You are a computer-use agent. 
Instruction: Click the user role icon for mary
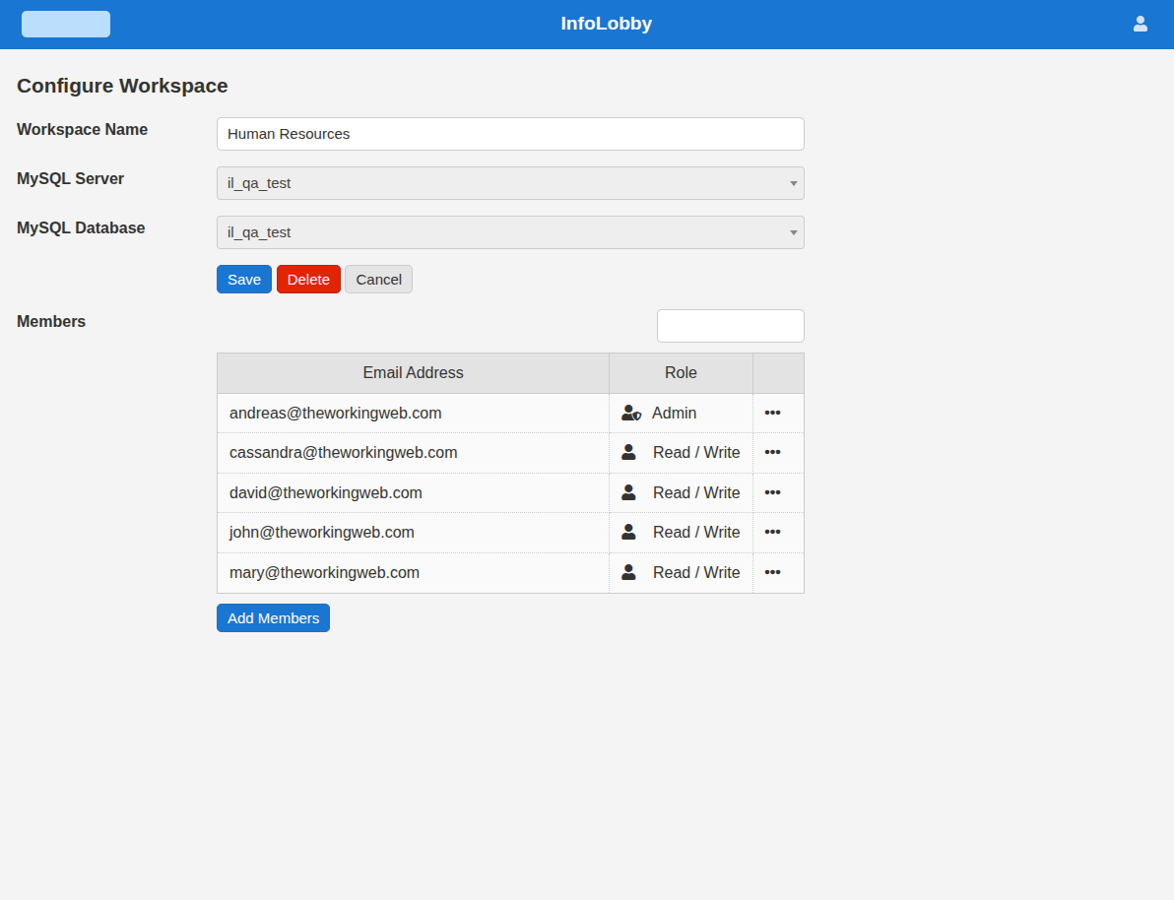click(x=628, y=572)
